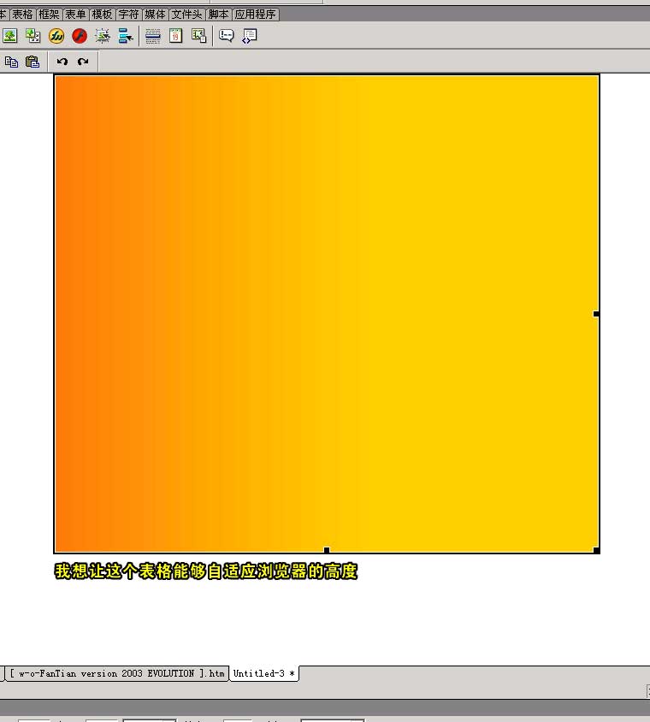
Task: Select the 媒体 insert tab
Action: click(155, 15)
